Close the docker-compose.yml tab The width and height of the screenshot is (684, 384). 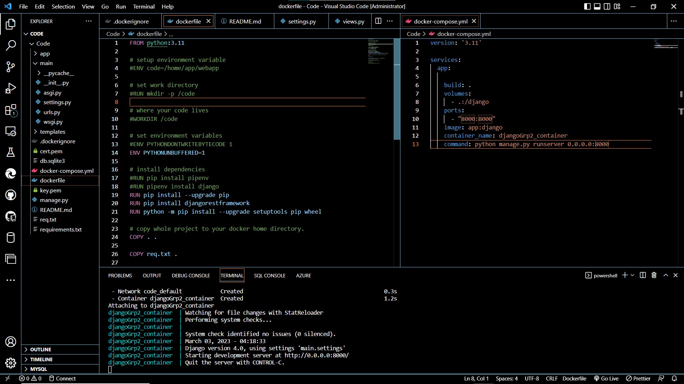click(474, 21)
